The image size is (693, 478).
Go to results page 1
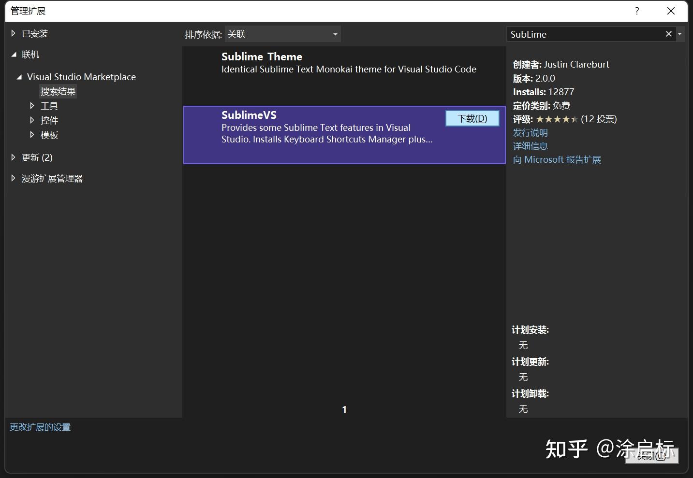click(344, 409)
